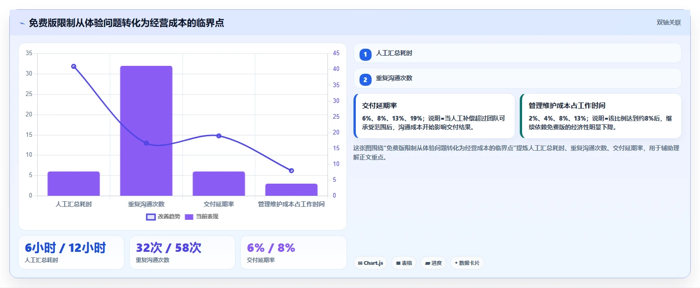Click the x-axis label 管理维护成本占工作时间
Image resolution: width=700 pixels, height=288 pixels.
click(291, 204)
